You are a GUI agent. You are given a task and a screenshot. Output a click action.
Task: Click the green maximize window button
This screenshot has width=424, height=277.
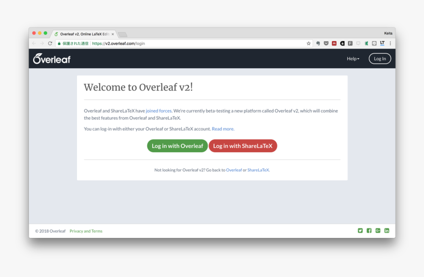[45, 33]
